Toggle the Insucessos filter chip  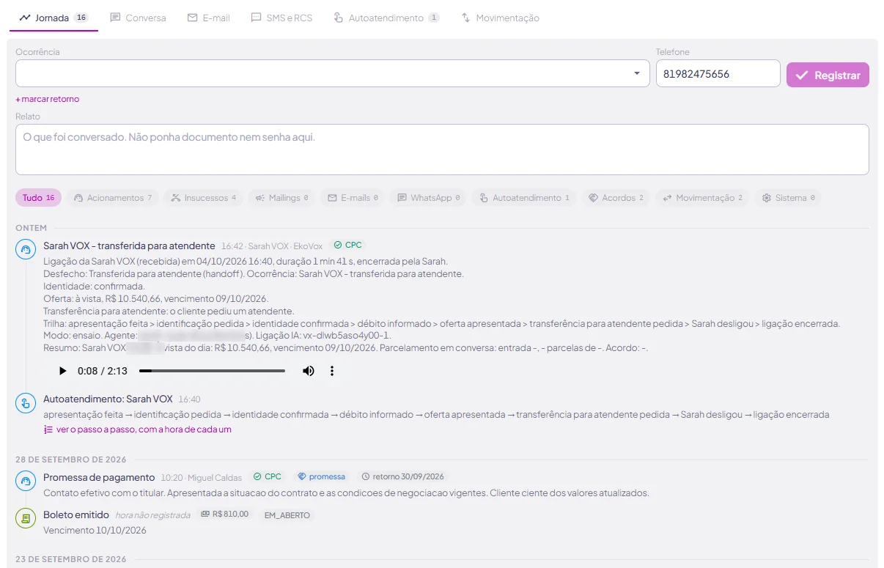click(x=204, y=198)
